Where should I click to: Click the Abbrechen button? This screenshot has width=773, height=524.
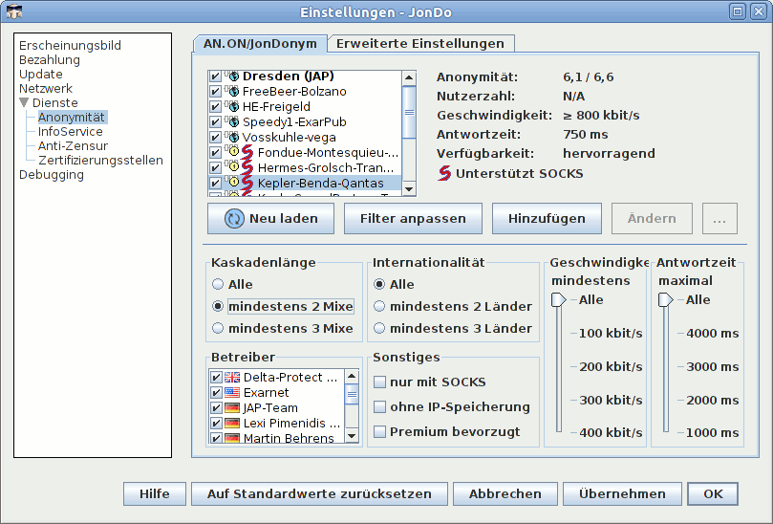[505, 494]
